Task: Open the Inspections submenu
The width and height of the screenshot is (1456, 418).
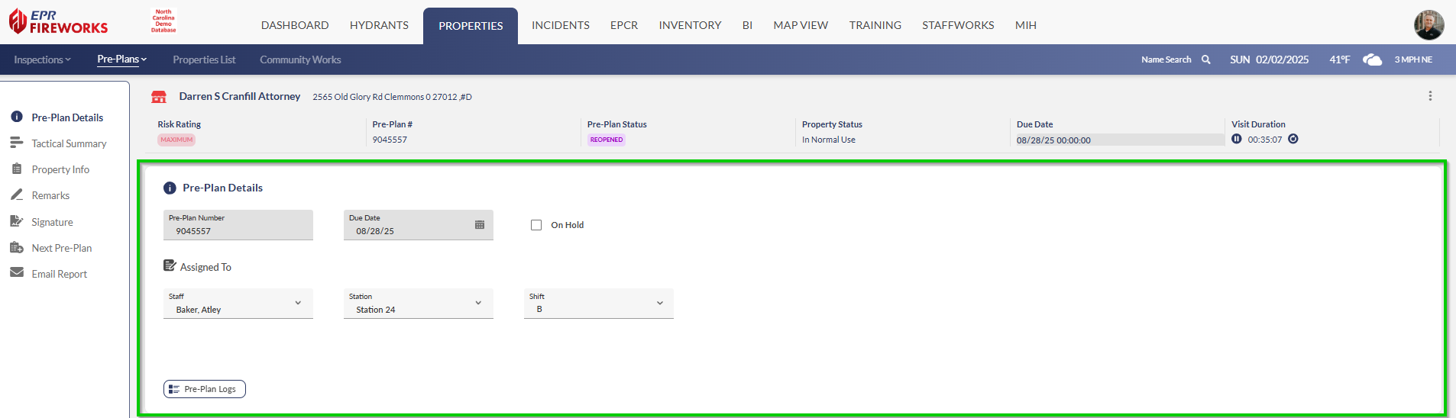Action: tap(42, 59)
